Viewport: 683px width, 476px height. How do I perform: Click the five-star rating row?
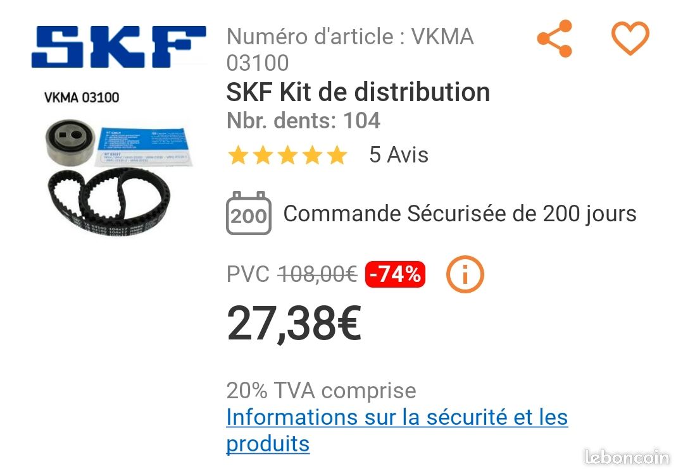(287, 156)
